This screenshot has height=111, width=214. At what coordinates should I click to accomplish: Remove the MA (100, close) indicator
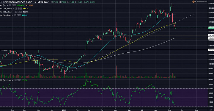click(x=21, y=9)
